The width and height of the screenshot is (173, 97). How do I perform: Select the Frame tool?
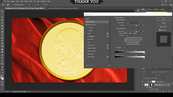(2, 26)
